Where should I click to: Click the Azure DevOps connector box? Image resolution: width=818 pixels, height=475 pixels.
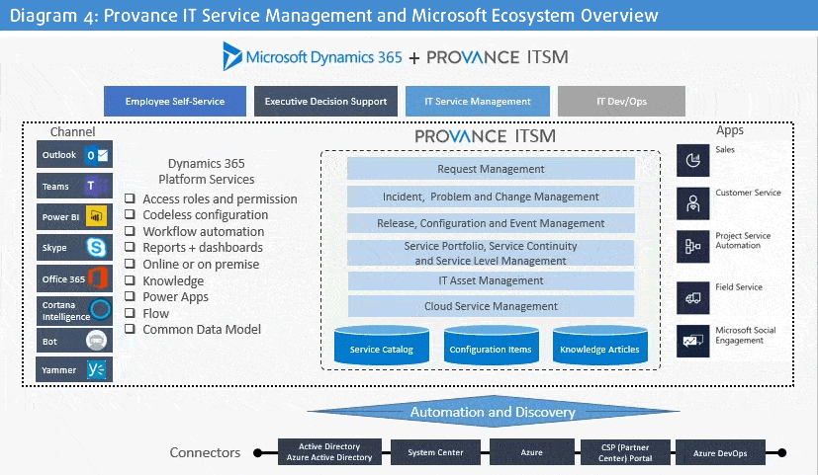720,452
